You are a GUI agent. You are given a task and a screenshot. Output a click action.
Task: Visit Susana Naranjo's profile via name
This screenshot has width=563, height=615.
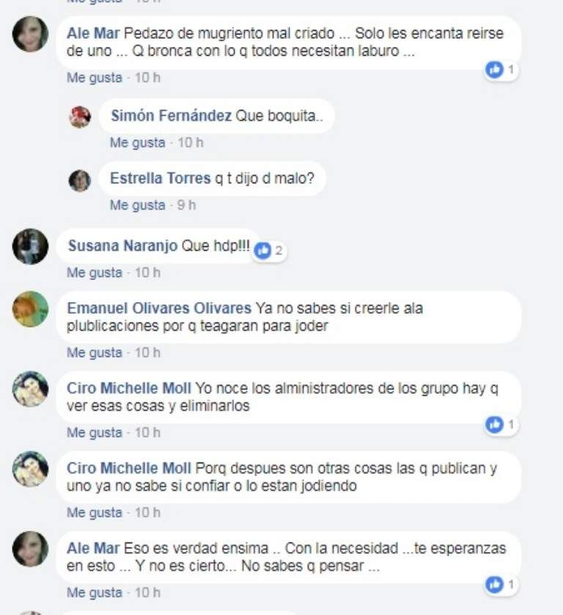point(123,246)
